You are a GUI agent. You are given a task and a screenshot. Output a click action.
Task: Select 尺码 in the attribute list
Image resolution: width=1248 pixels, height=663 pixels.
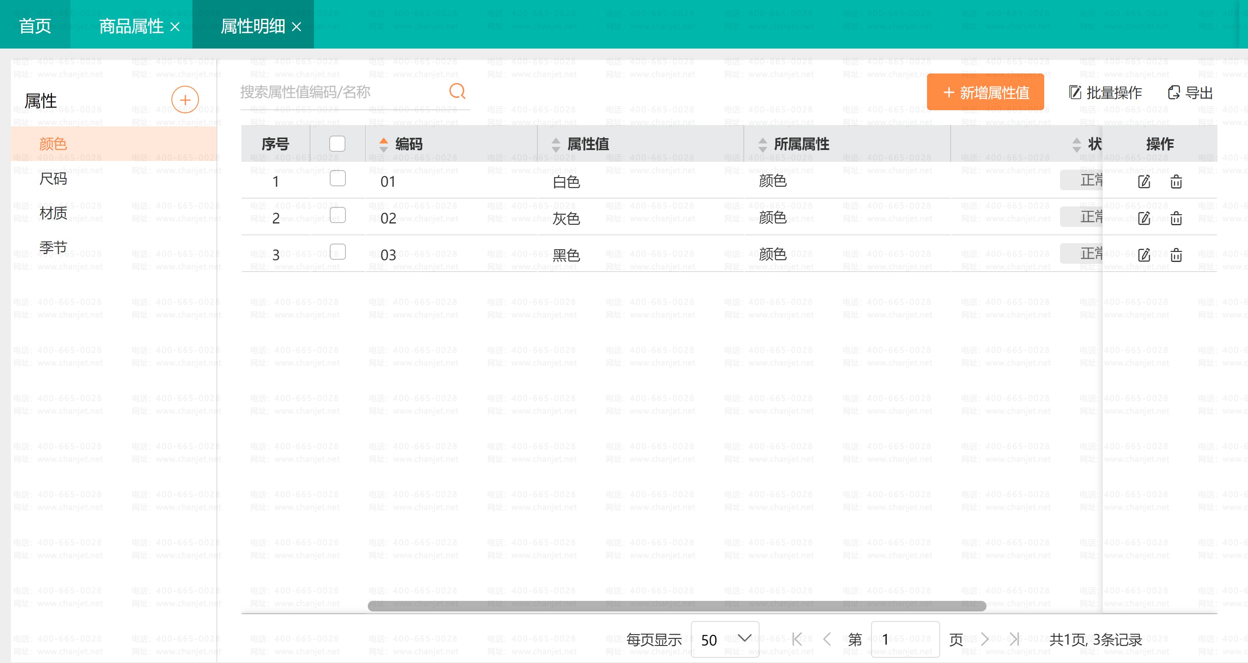(53, 179)
